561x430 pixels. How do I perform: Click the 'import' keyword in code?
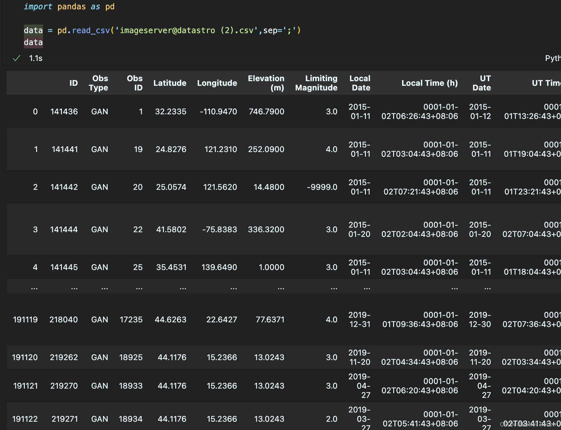(38, 7)
